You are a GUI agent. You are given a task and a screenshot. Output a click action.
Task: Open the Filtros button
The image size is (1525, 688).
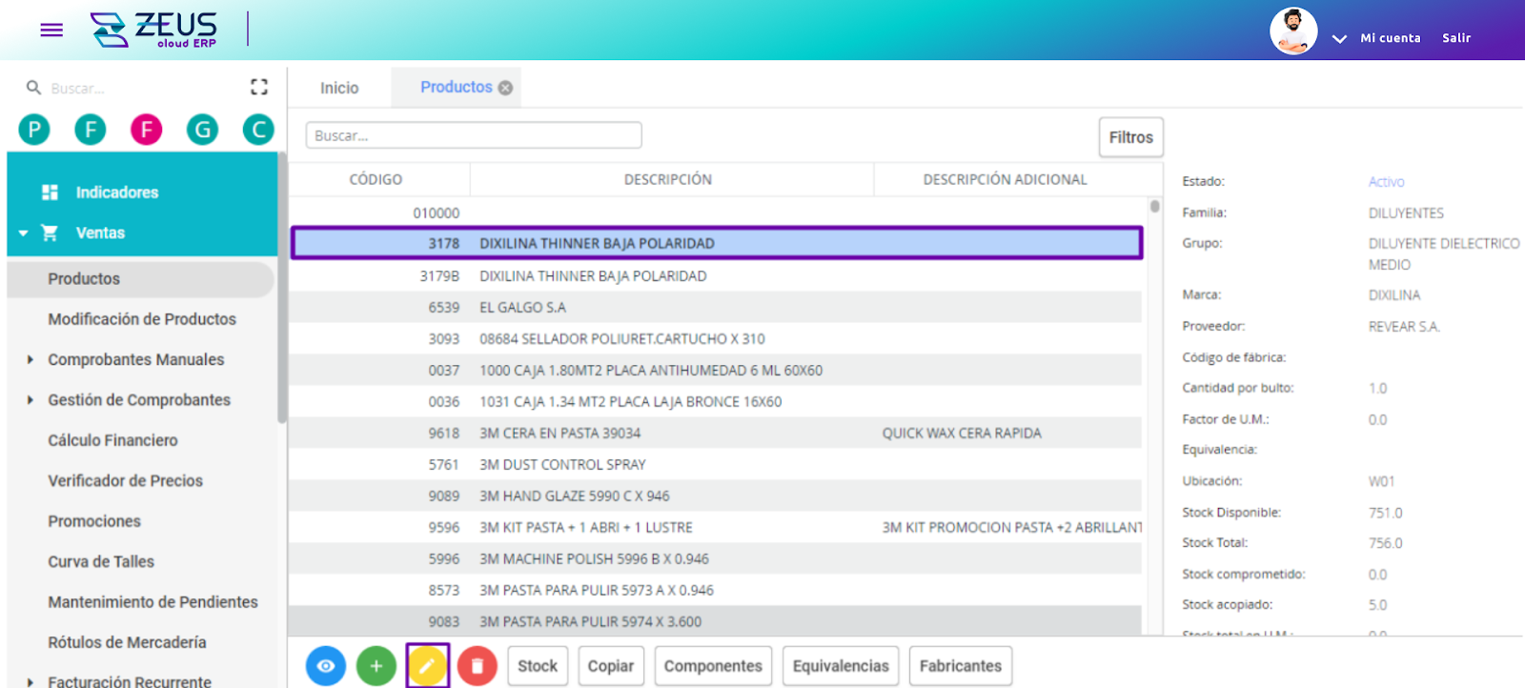pos(1130,137)
